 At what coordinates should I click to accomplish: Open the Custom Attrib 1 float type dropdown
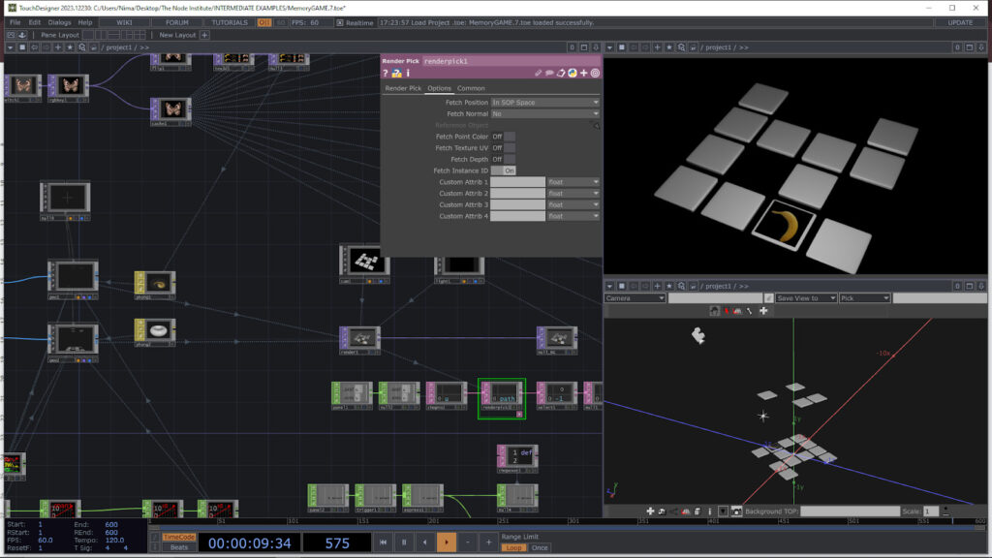573,182
